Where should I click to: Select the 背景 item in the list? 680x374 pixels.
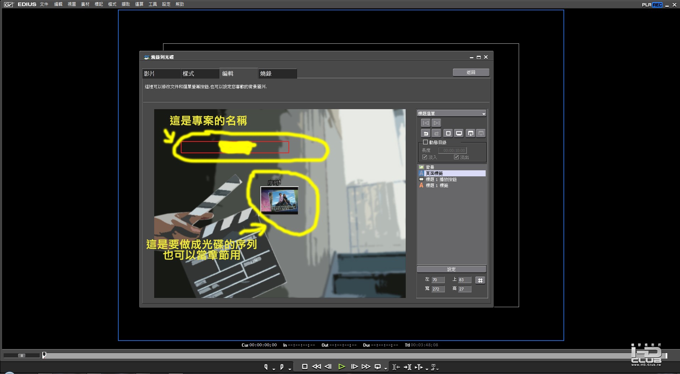(x=452, y=167)
